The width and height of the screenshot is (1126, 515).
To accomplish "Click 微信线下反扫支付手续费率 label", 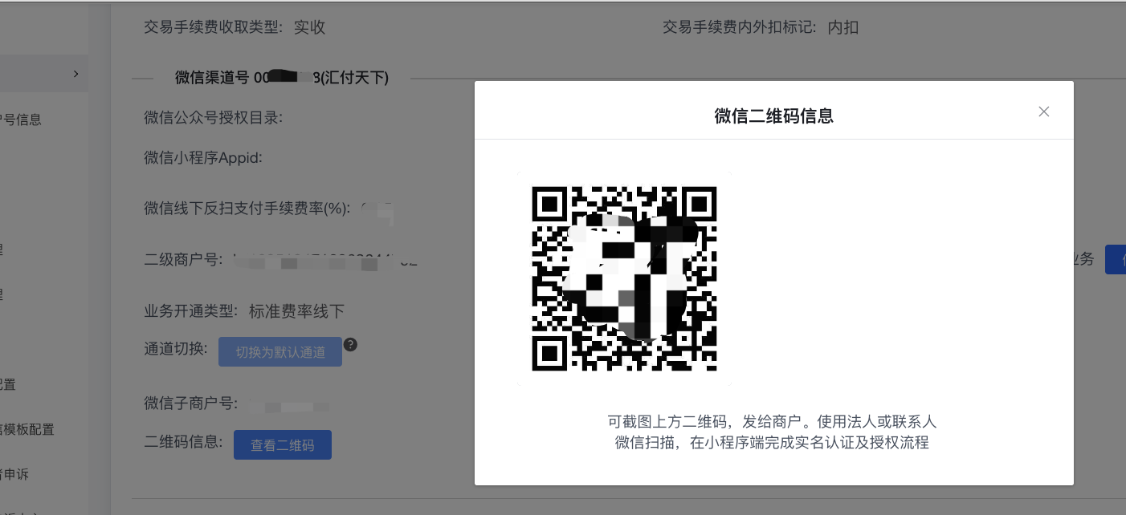I will point(248,209).
